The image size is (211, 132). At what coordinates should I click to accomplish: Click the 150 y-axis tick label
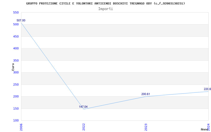(16, 109)
